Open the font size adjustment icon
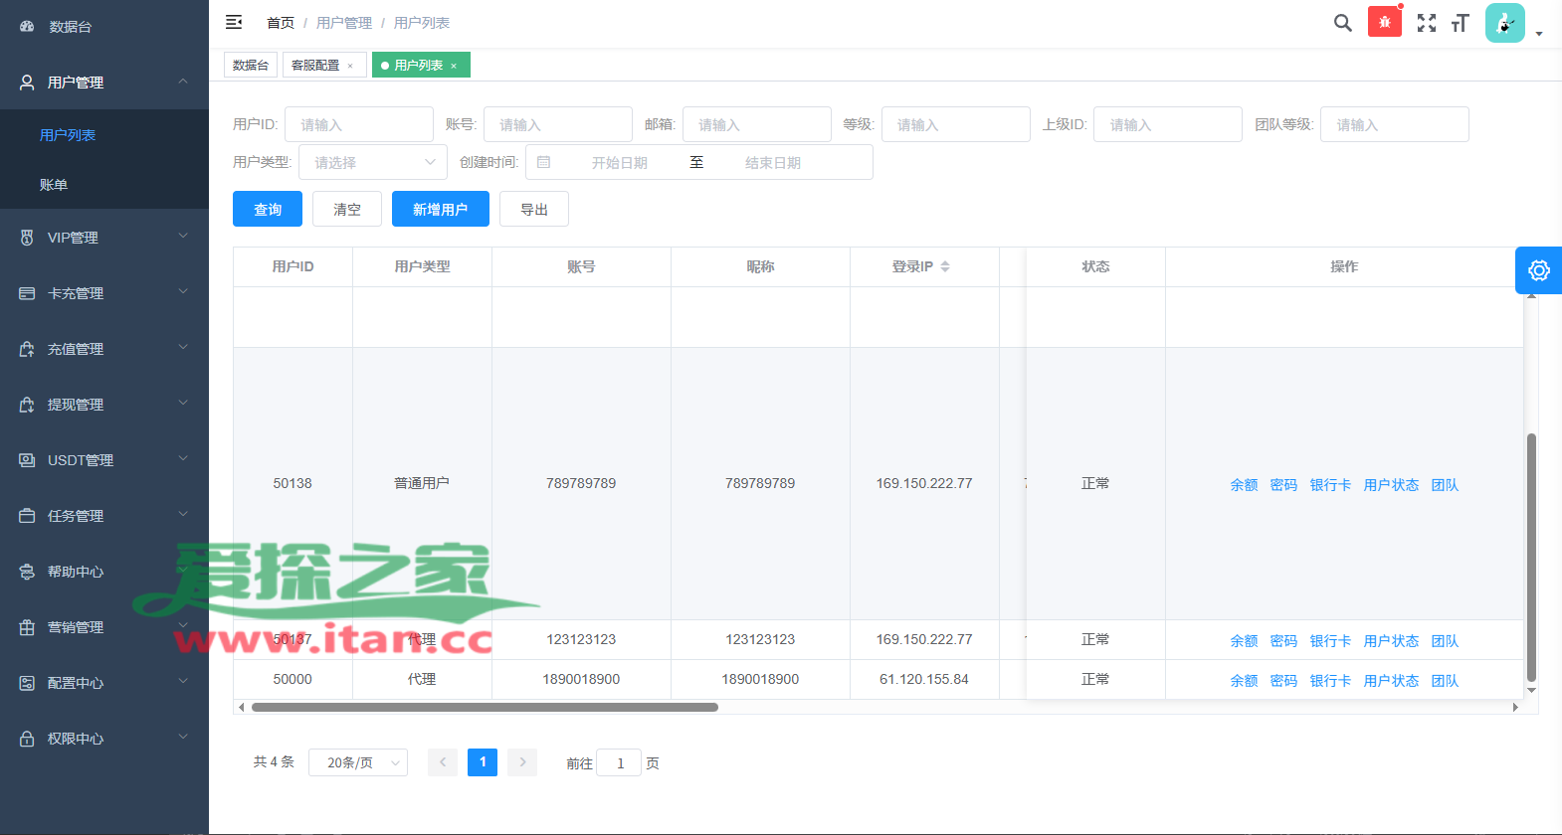1562x835 pixels. click(1460, 23)
